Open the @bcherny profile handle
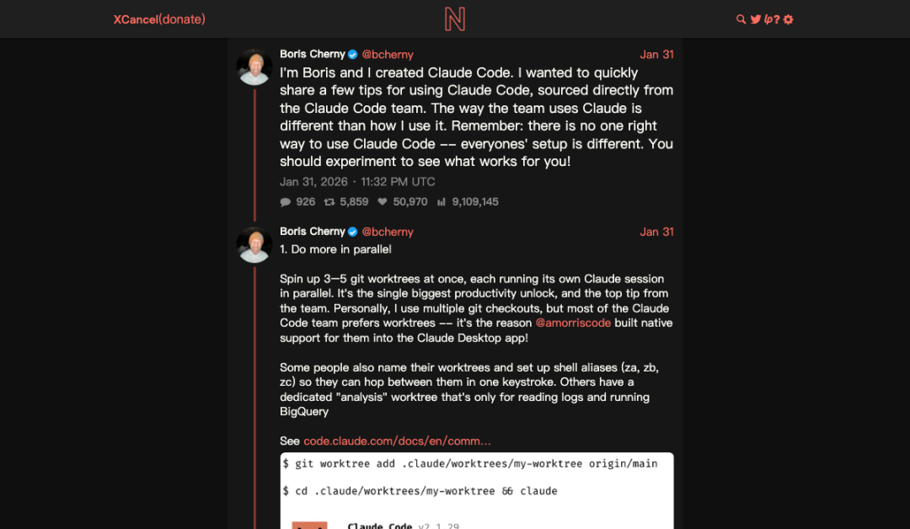910x529 pixels. tap(387, 54)
